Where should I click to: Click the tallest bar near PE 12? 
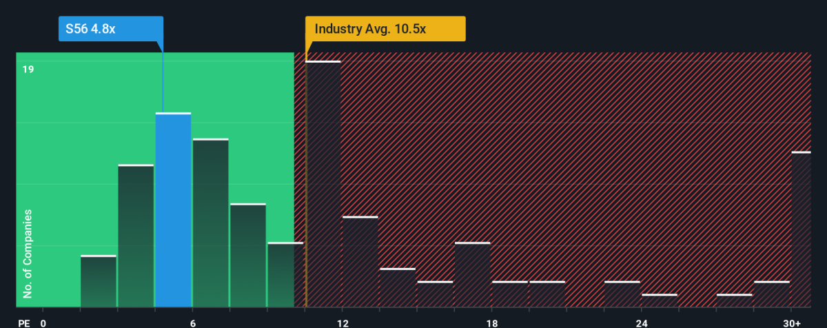323,184
